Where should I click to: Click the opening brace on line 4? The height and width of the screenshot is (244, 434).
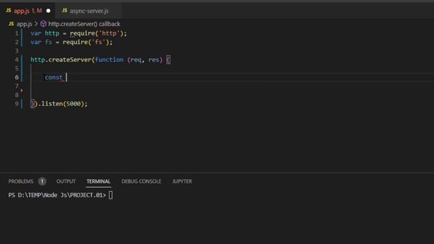(168, 60)
